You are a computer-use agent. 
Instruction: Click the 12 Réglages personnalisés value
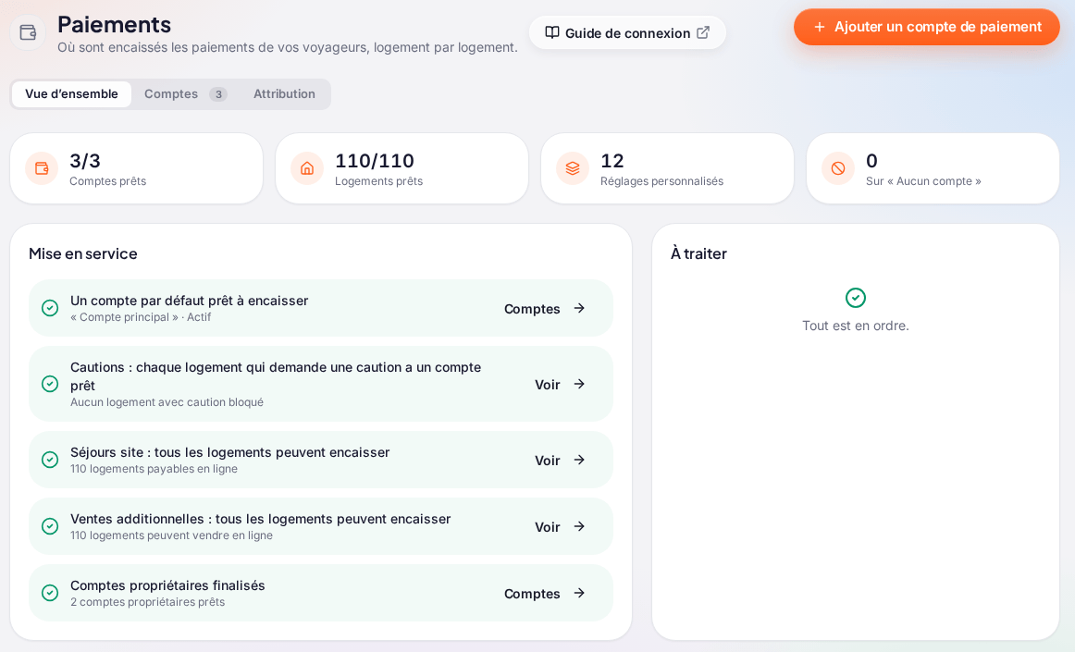click(612, 160)
